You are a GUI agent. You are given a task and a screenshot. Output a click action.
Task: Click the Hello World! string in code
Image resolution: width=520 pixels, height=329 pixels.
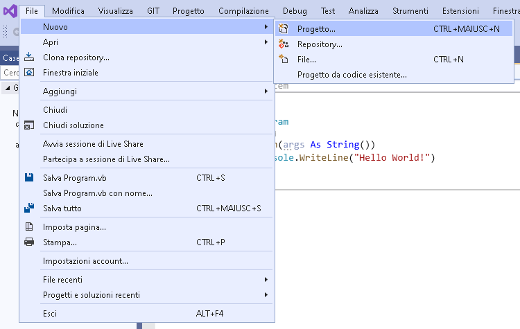[x=391, y=157]
